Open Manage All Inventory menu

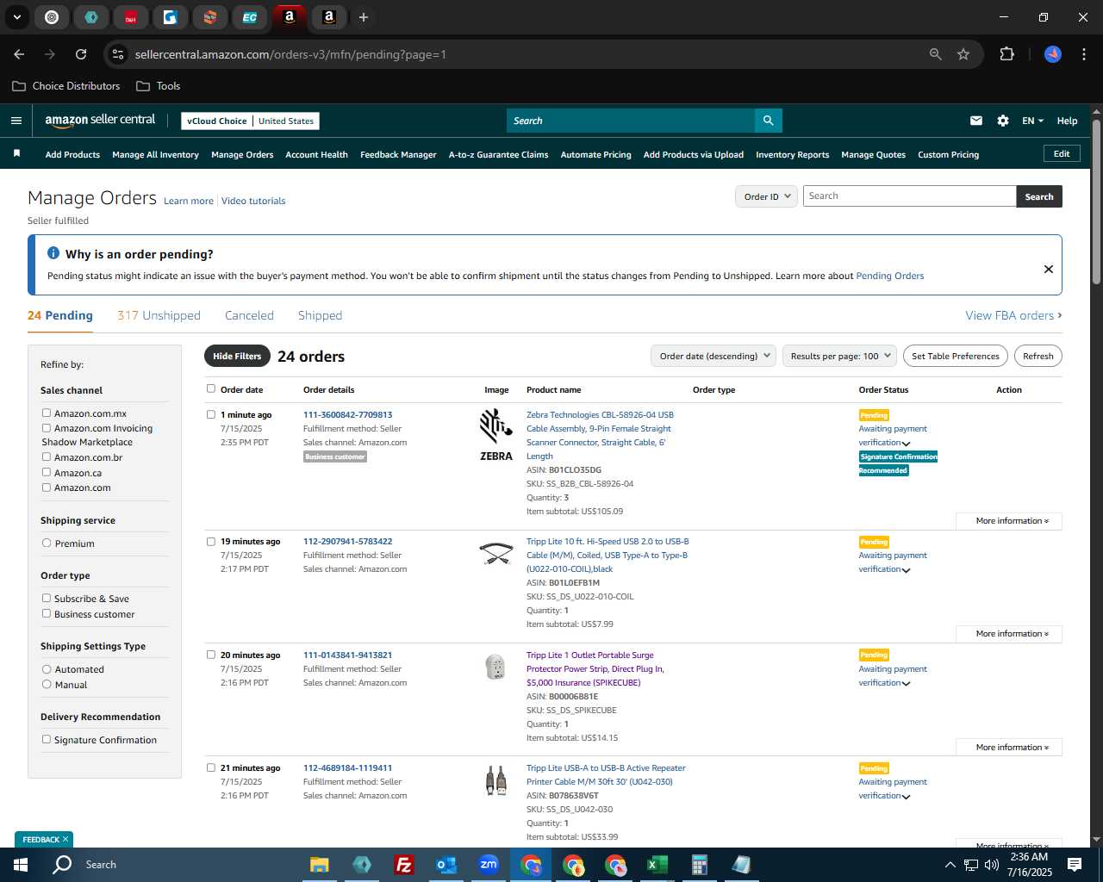(155, 155)
